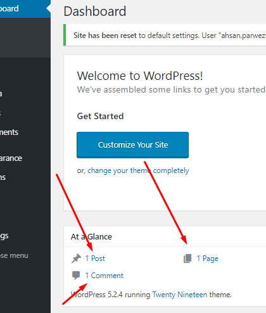Image resolution: width=266 pixels, height=313 pixels.
Task: Select the Dashboard item in the sidebar
Action: point(25,9)
